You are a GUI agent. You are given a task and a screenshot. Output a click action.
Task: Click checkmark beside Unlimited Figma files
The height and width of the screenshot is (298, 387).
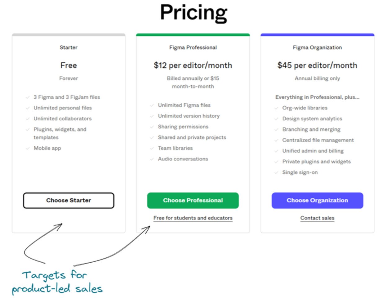coord(152,105)
